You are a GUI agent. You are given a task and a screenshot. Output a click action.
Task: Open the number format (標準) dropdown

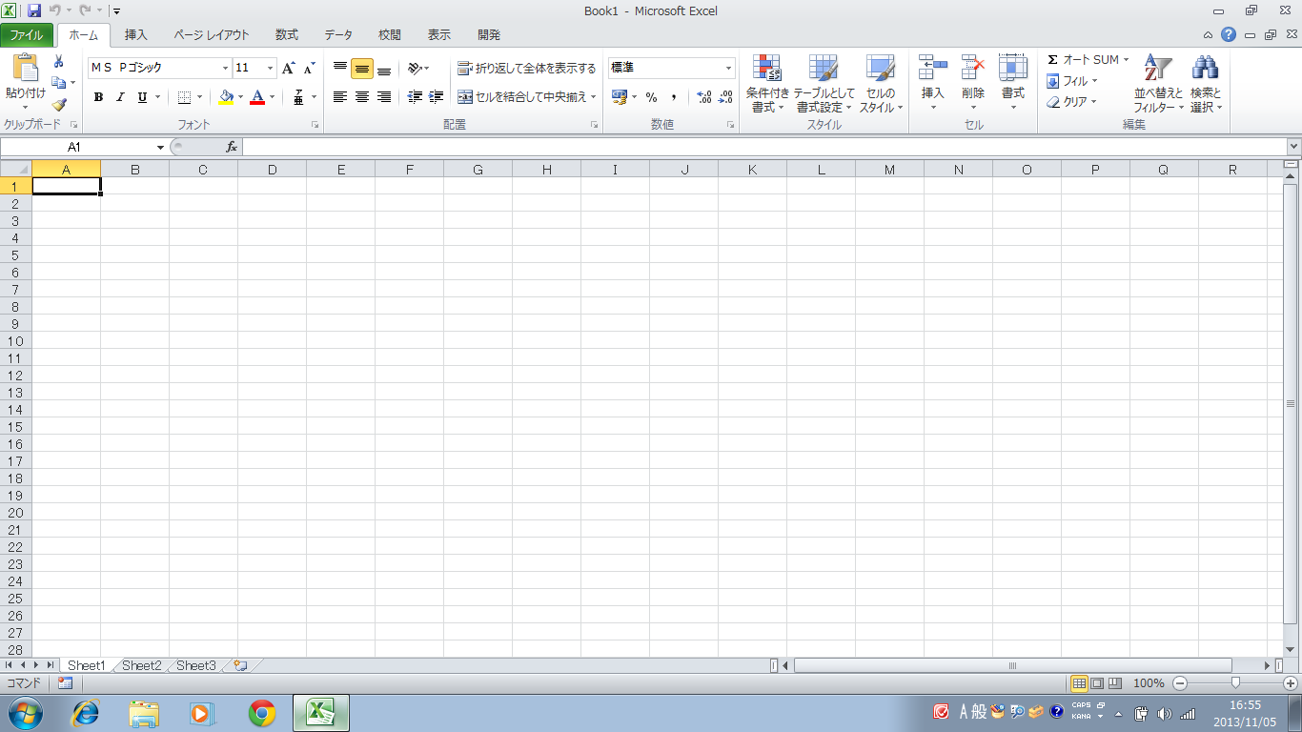click(729, 69)
